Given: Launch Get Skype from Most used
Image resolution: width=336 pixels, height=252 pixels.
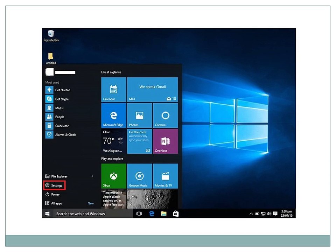Looking at the screenshot, I should 57,99.
